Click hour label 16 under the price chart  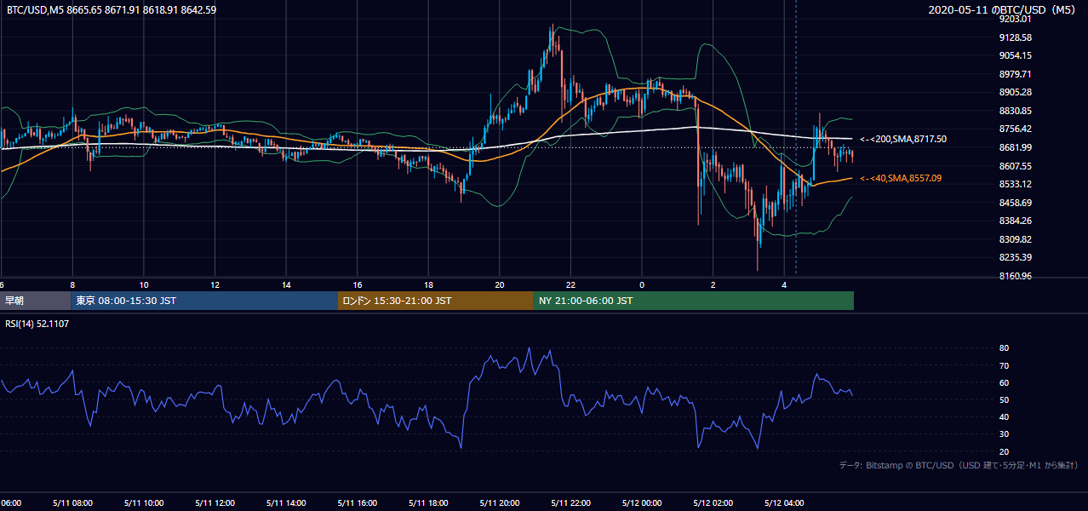[x=358, y=284]
